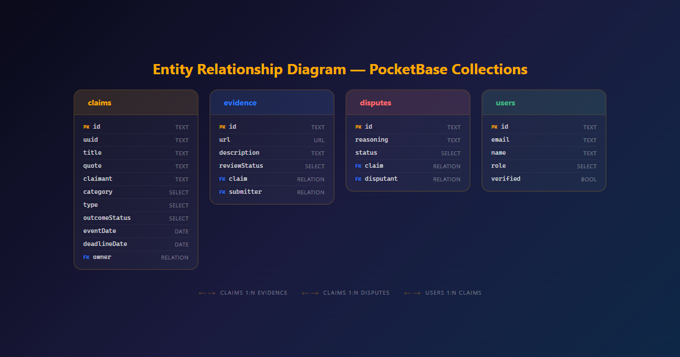Select the quote field in claims
Image resolution: width=680 pixels, height=357 pixels.
tap(136, 166)
